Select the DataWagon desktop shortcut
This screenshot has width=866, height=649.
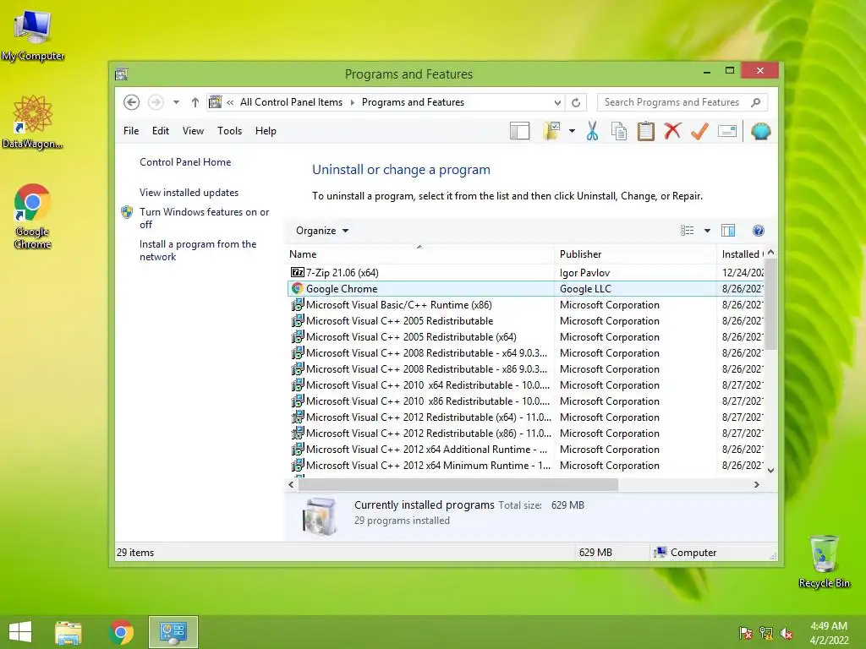[x=33, y=123]
